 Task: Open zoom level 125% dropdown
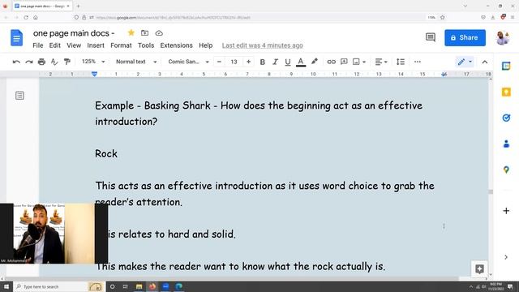pos(93,62)
